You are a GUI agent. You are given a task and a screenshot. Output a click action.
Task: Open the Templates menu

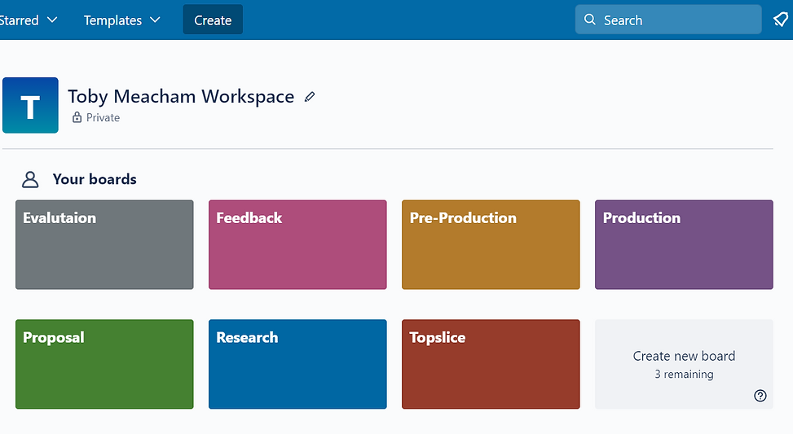pos(122,20)
